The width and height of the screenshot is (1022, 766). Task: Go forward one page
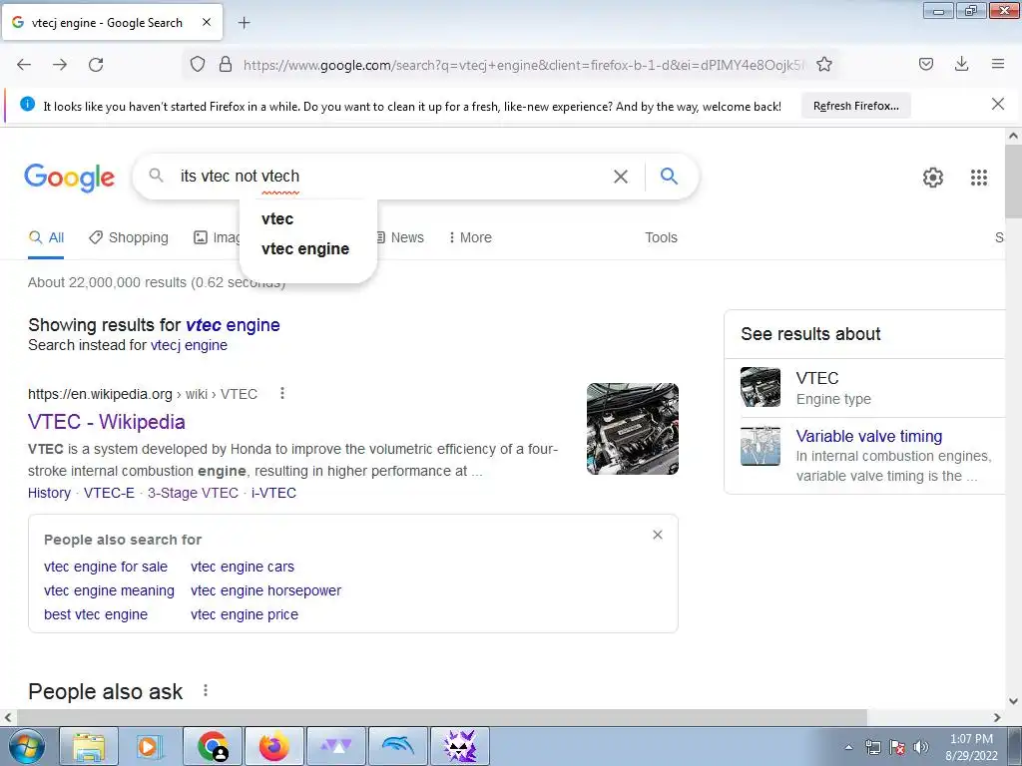coord(60,65)
